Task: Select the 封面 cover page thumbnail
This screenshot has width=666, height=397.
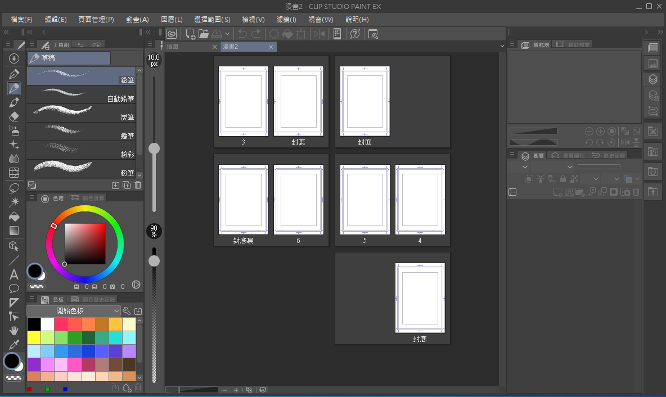Action: coord(365,101)
